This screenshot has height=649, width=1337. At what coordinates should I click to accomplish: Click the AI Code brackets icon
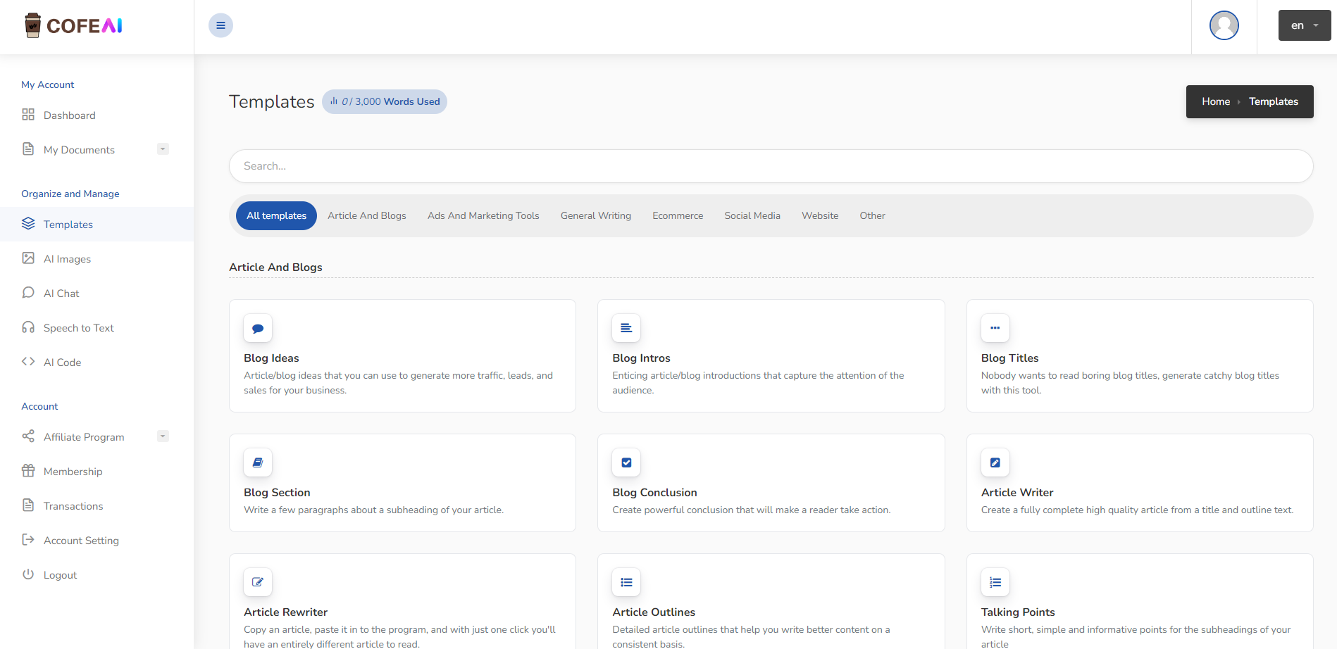[28, 362]
